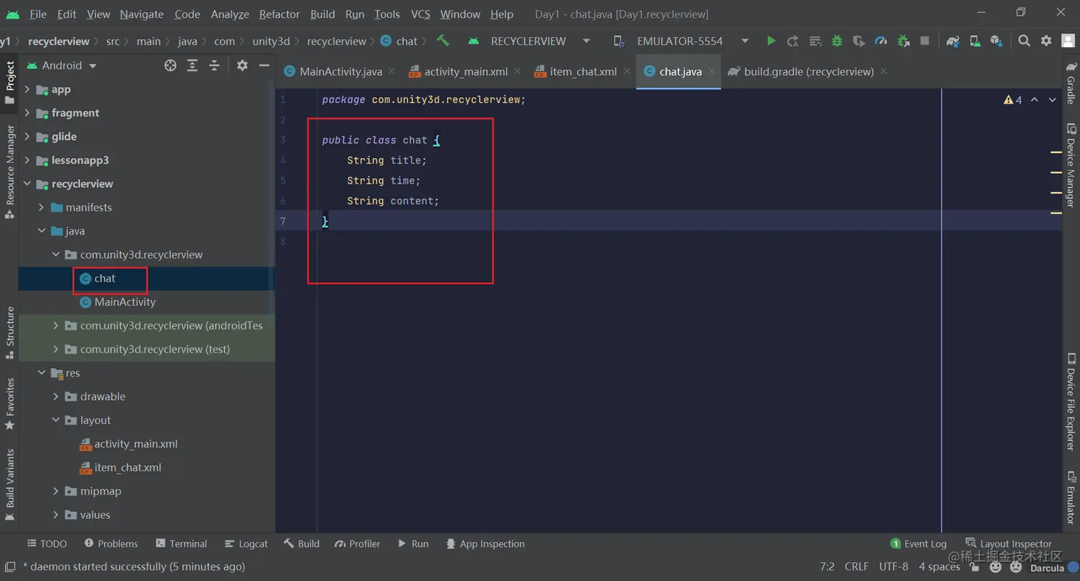Toggle the Device File Explorer sidebar panel

click(x=1071, y=402)
